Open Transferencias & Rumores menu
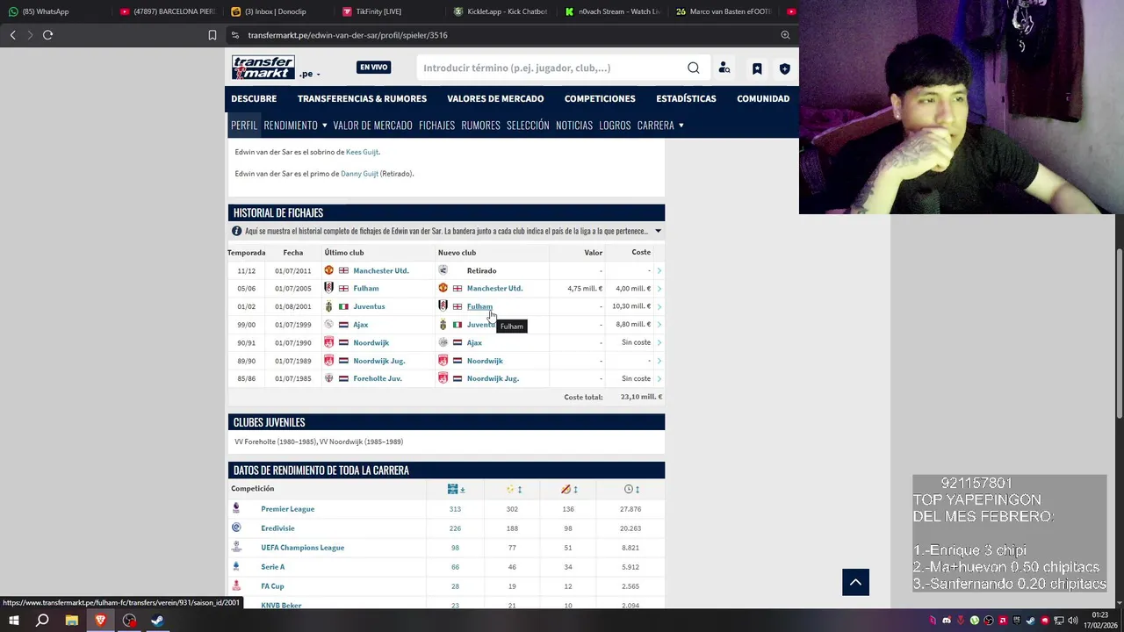The image size is (1124, 632). click(362, 98)
